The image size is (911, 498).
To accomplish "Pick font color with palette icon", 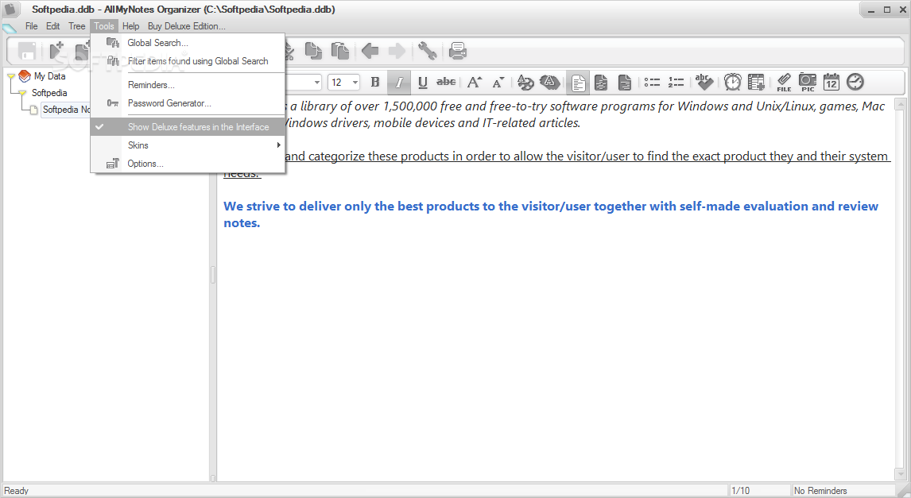I will [x=525, y=83].
